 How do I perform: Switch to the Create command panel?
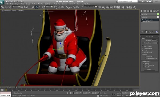tap(141, 11)
